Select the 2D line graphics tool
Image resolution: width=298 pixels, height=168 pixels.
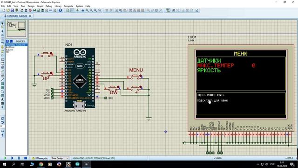point(2,80)
